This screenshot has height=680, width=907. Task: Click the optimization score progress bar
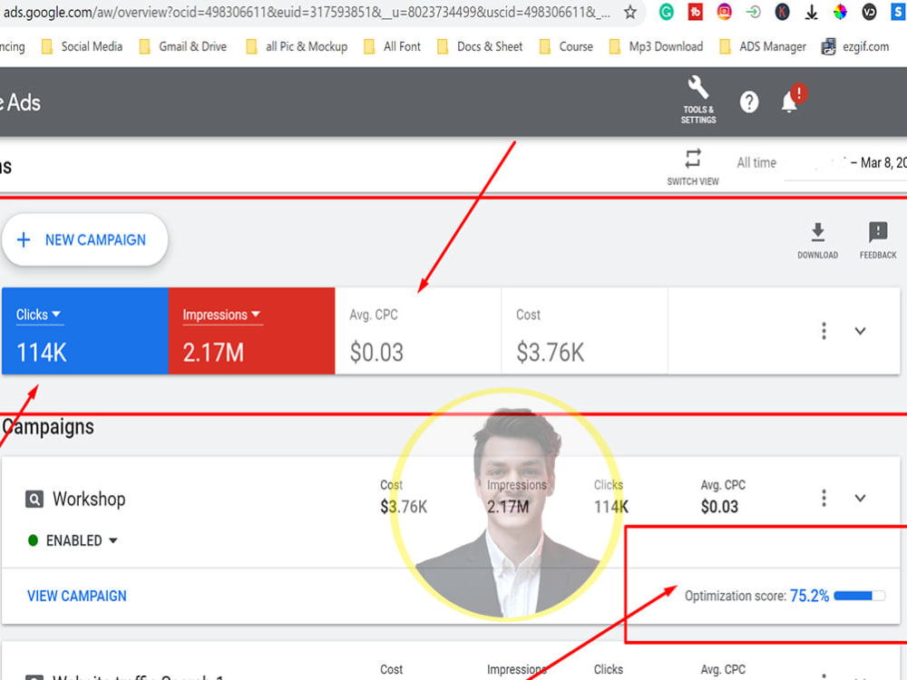(860, 596)
